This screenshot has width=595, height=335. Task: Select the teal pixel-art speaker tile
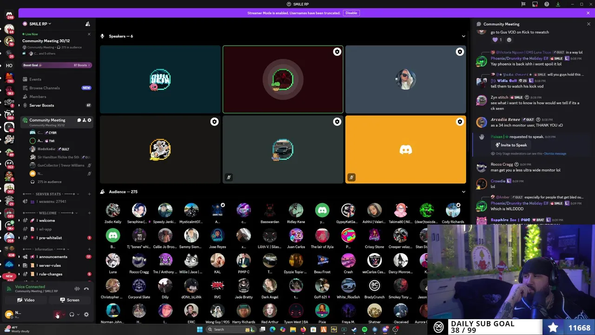[160, 80]
